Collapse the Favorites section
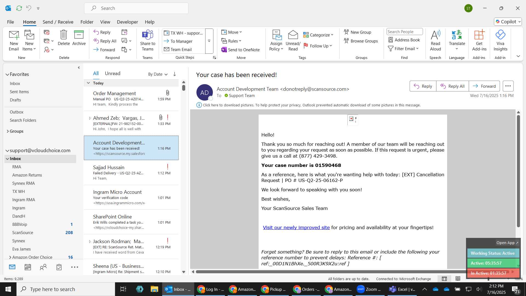Viewport: 526px width, 296px height. pos(7,74)
